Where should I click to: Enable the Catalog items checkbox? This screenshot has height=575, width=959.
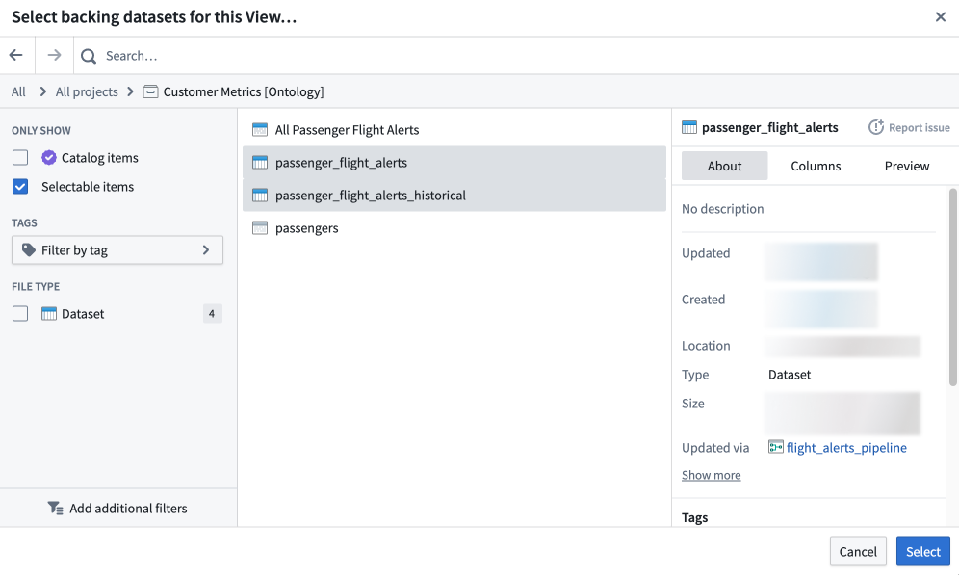click(20, 158)
